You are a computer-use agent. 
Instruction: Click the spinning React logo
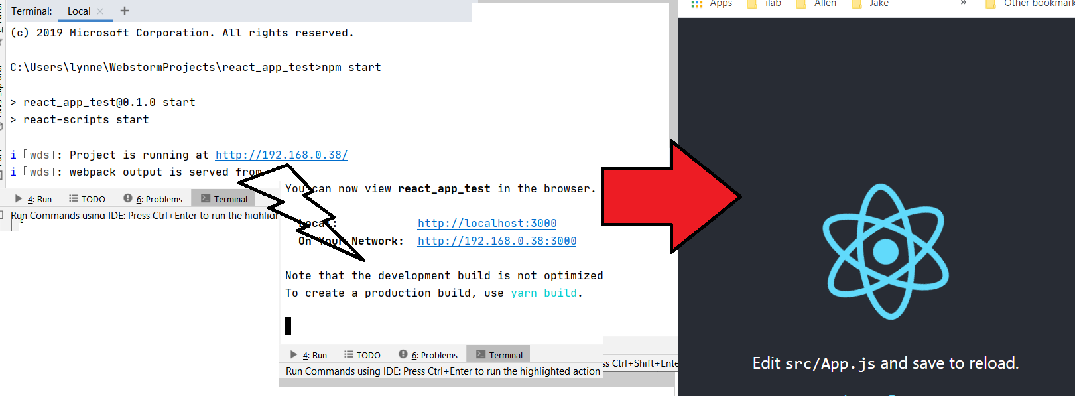(x=885, y=251)
